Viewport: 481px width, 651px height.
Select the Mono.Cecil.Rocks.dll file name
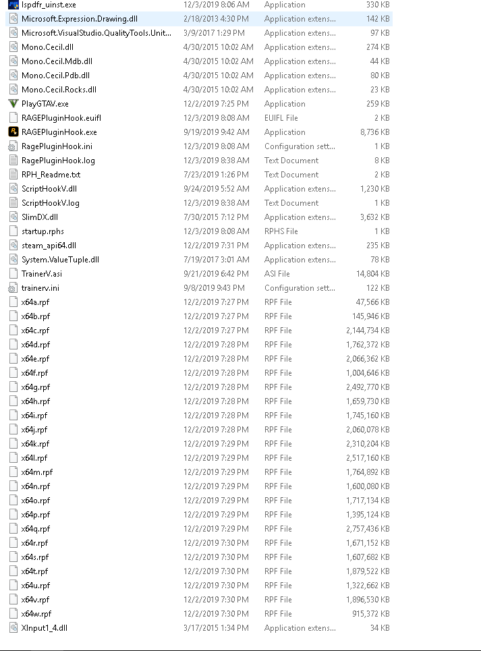[59, 90]
